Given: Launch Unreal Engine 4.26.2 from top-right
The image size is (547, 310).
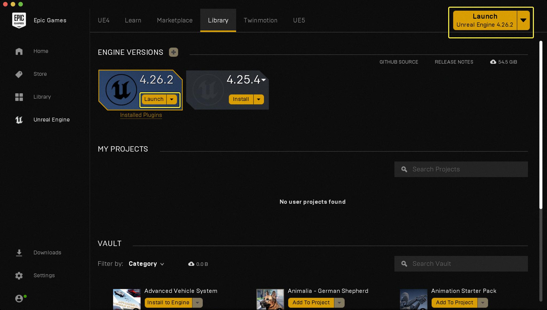Looking at the screenshot, I should click(485, 21).
